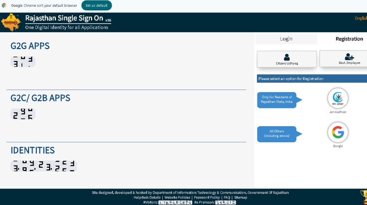Click the G2G apps counter display

(x=23, y=62)
